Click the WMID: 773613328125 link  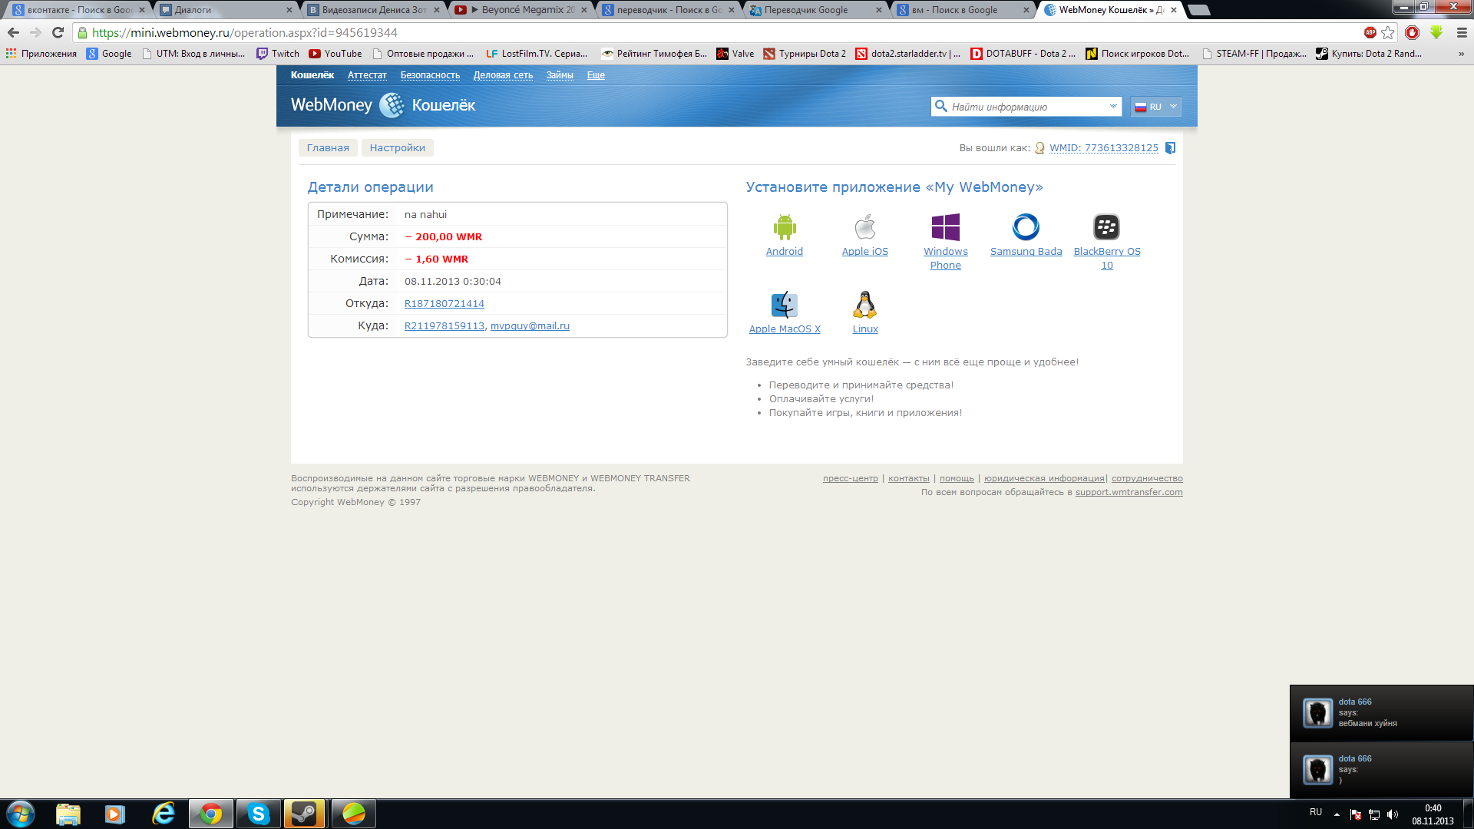pos(1104,148)
